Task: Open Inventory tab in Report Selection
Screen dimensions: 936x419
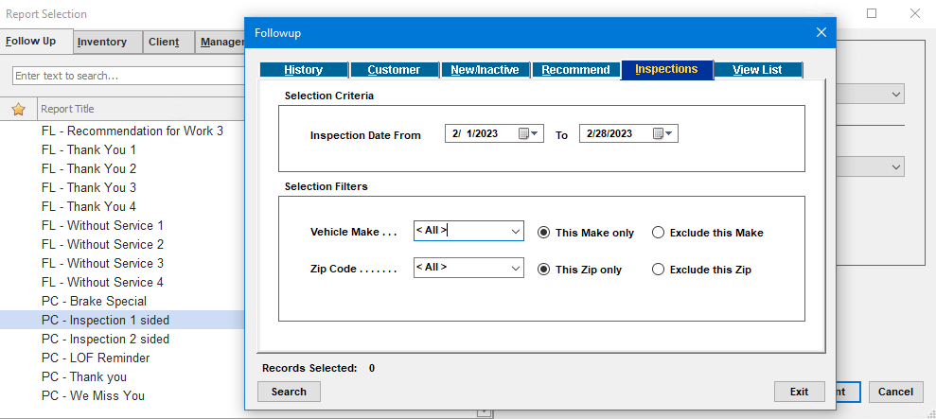Action: 108,42
